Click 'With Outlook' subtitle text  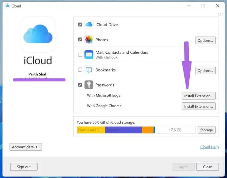[x=107, y=58]
